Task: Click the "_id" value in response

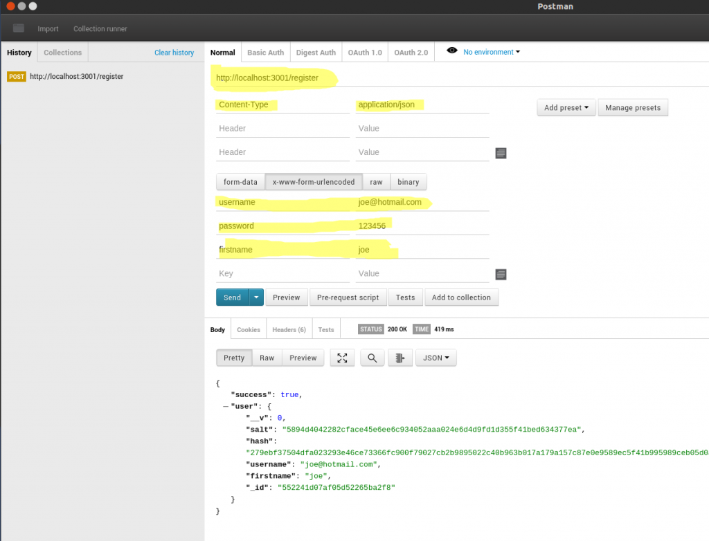Action: tap(336, 488)
